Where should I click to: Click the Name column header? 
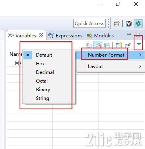pyautogui.click(x=16, y=54)
